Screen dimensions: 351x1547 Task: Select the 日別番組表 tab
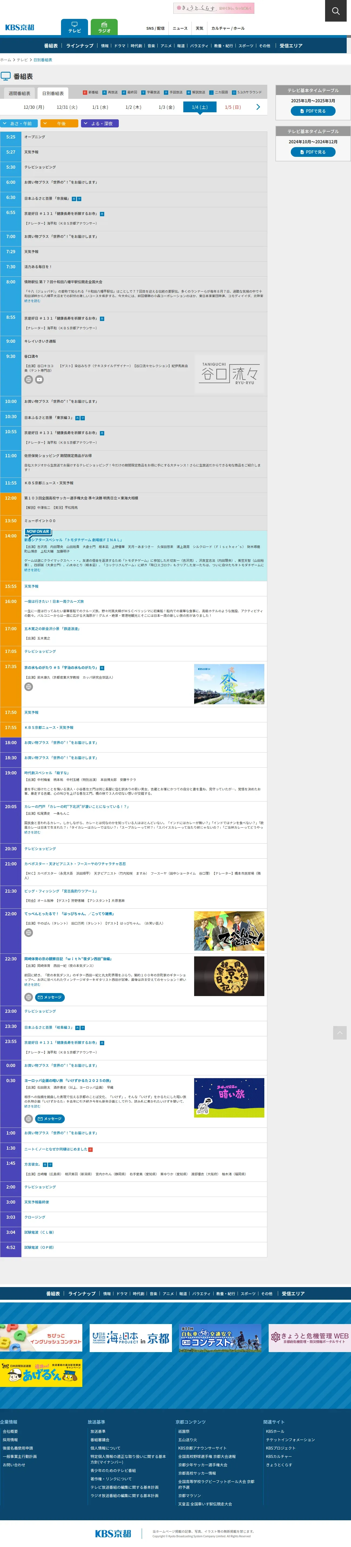[53, 93]
